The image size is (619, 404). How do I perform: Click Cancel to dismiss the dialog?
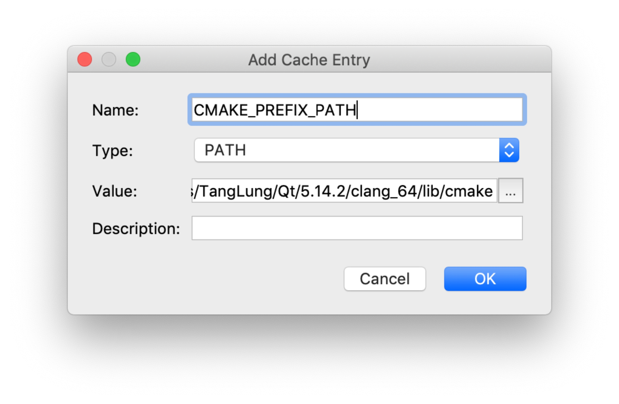(x=384, y=278)
